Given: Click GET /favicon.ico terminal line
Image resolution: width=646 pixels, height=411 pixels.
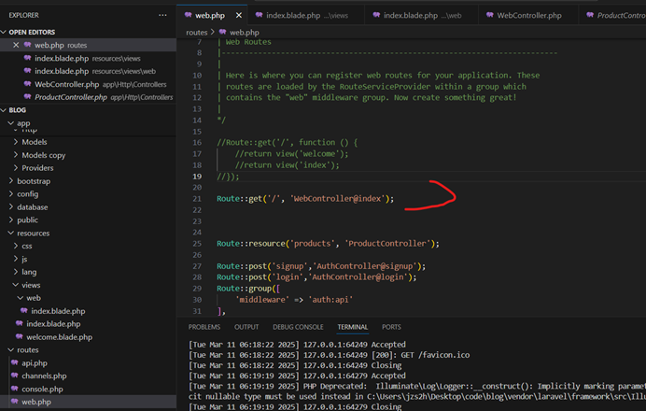Looking at the screenshot, I should click(x=329, y=355).
